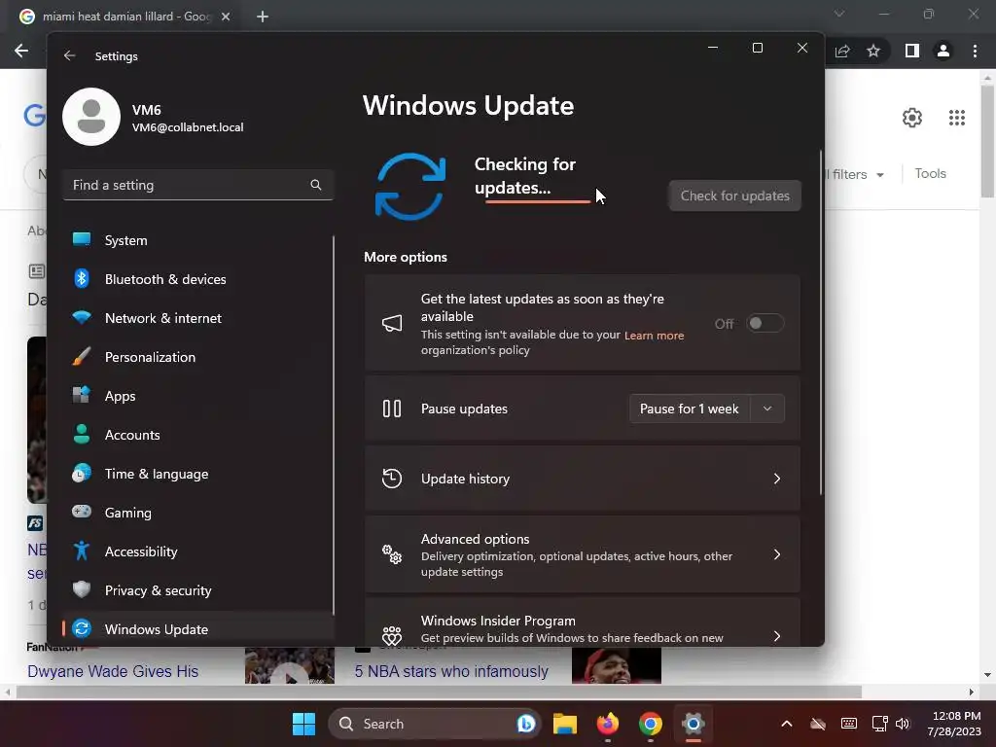The height and width of the screenshot is (747, 996).
Task: Click the Time & language clock icon
Action: pos(82,474)
